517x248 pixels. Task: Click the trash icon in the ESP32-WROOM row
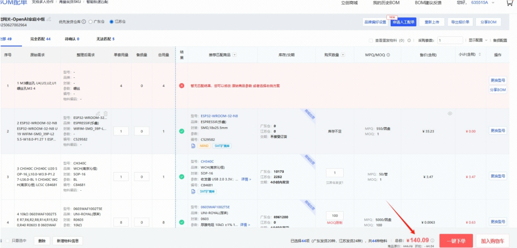pos(105,113)
